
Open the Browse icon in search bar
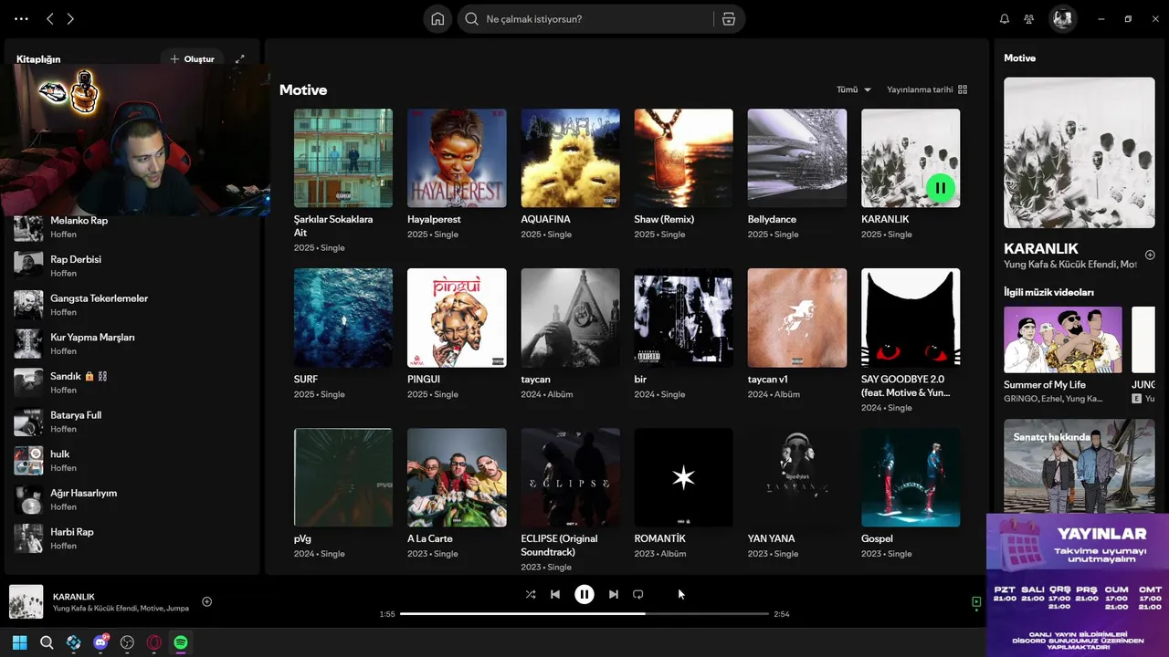click(729, 19)
